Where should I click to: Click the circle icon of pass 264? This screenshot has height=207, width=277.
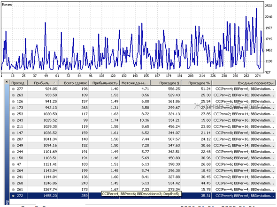tap(13, 171)
